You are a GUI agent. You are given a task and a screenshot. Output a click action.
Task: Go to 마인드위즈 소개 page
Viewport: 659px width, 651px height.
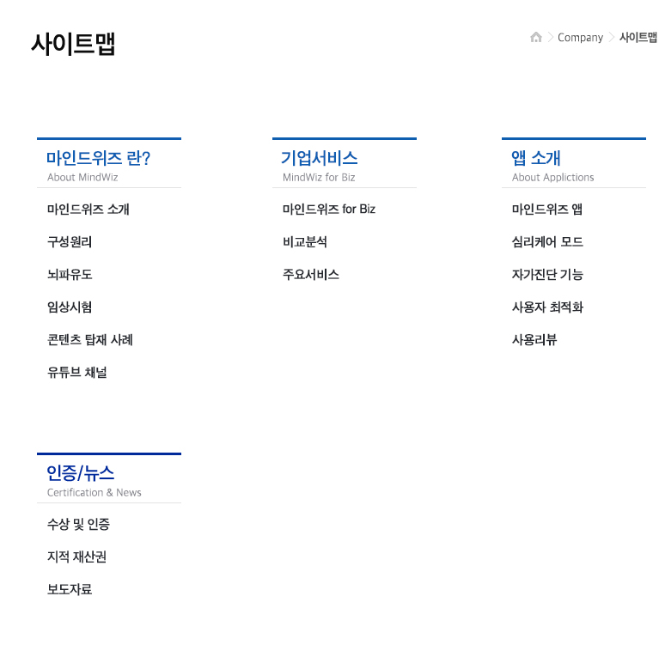88,210
